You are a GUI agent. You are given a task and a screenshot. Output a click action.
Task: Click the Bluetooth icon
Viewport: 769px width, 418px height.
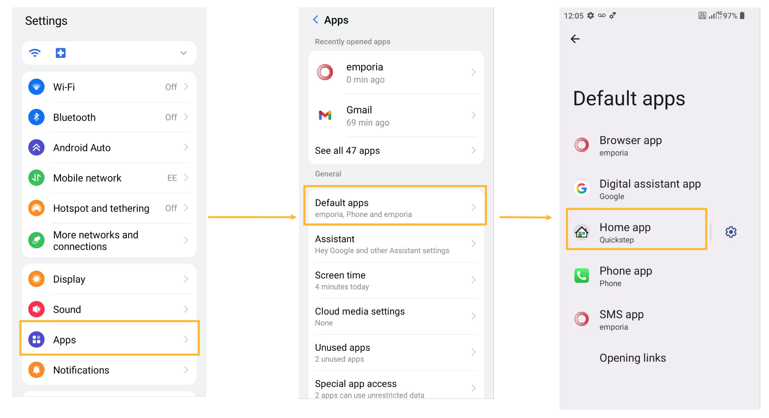[x=36, y=117]
